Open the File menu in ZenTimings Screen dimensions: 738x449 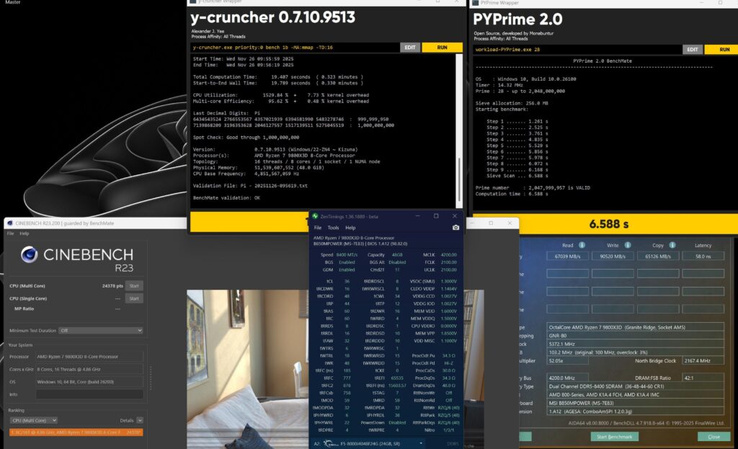click(x=318, y=228)
